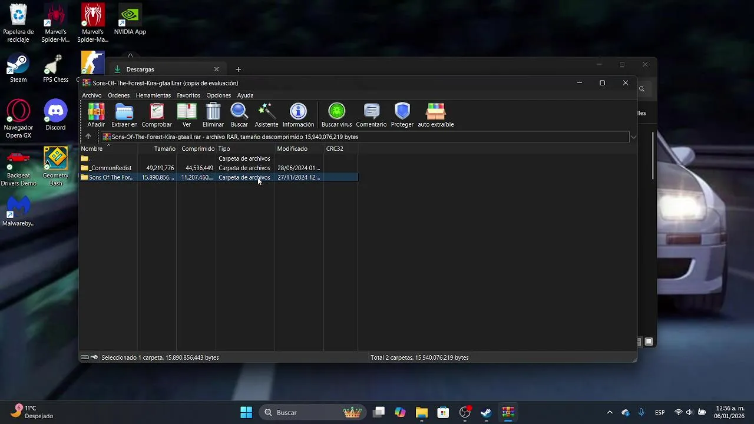The width and height of the screenshot is (754, 424).
Task: Open the FPS Chess desktop icon
Action: coord(56,68)
